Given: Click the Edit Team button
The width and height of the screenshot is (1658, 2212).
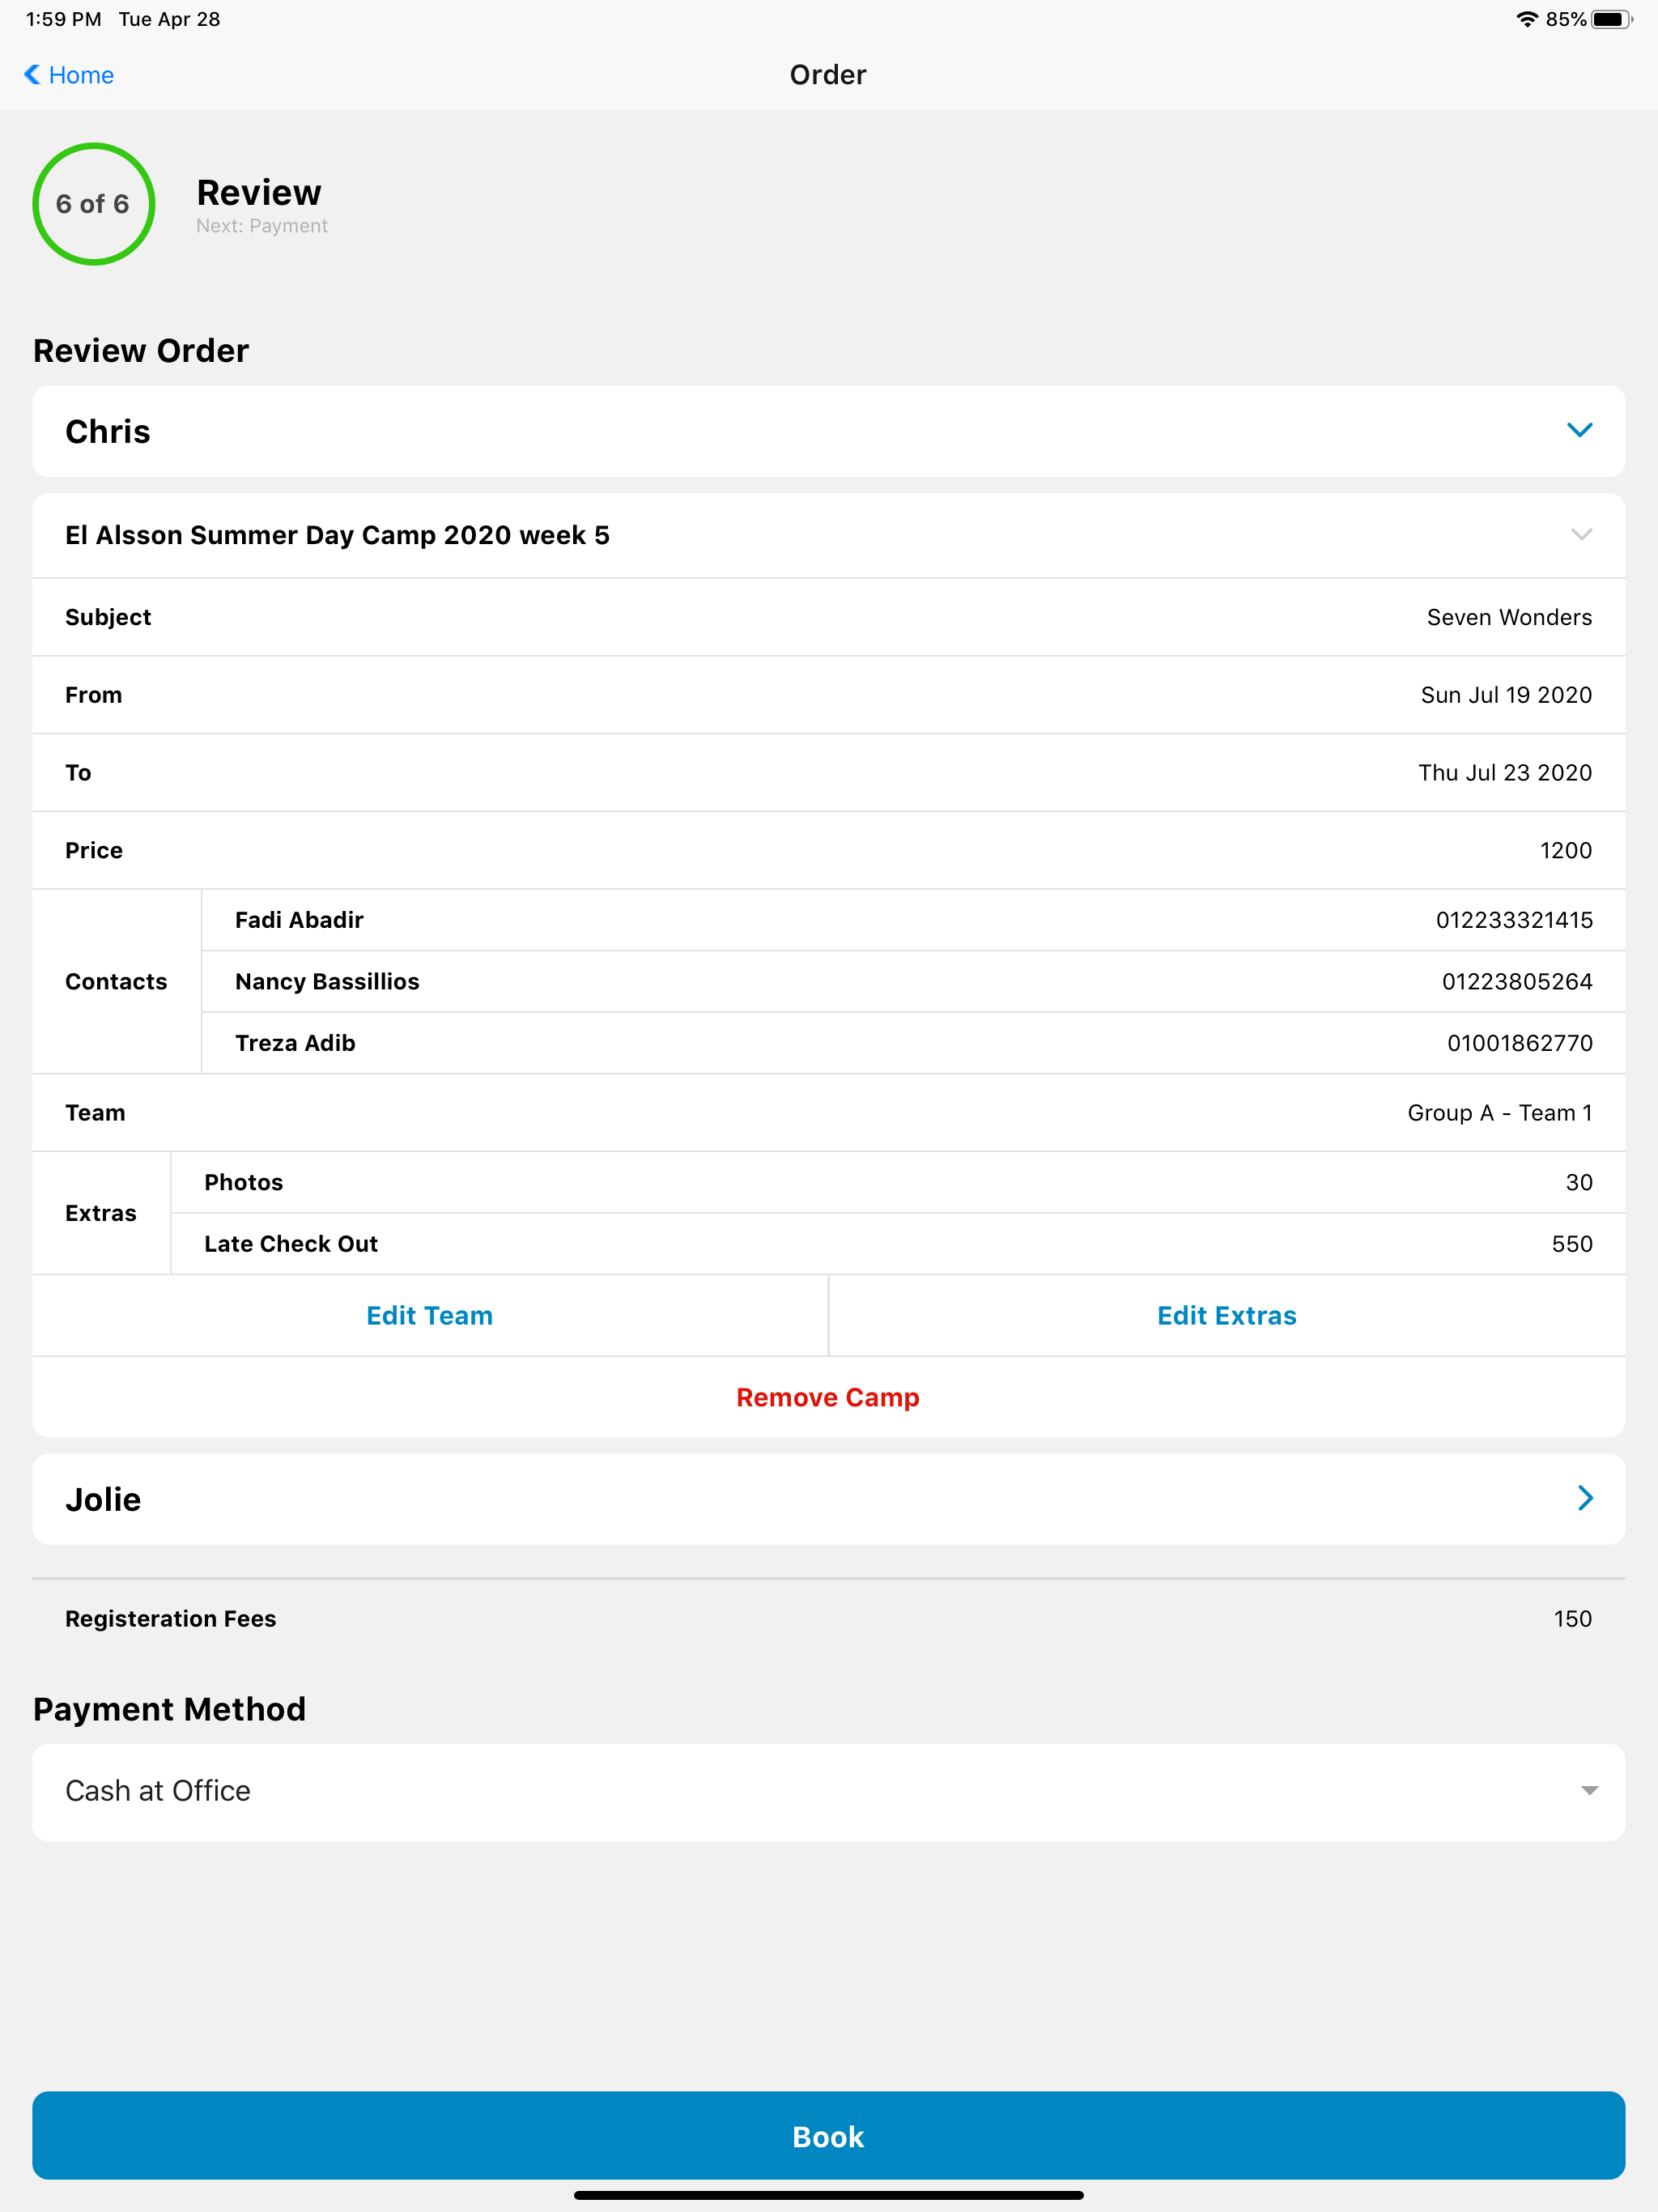Looking at the screenshot, I should [430, 1315].
